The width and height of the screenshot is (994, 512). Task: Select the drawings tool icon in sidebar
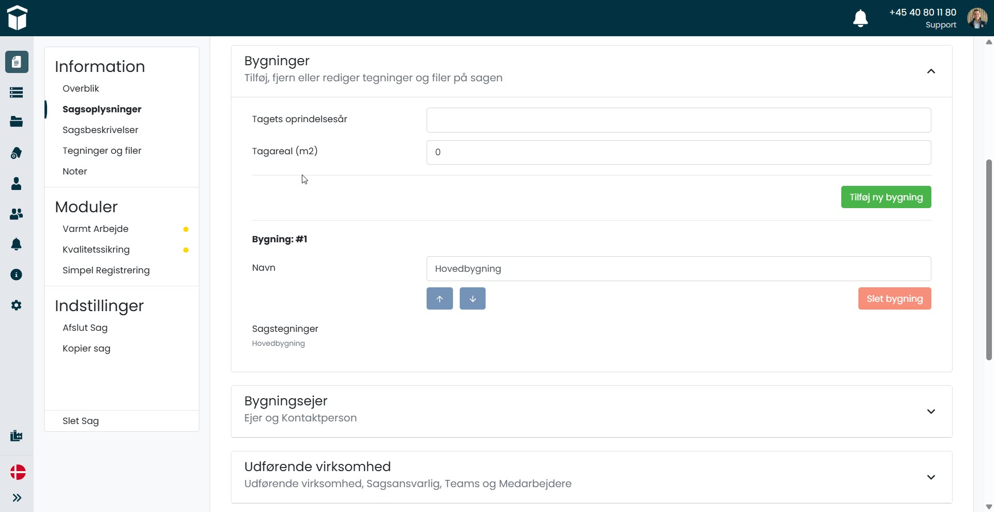16,153
